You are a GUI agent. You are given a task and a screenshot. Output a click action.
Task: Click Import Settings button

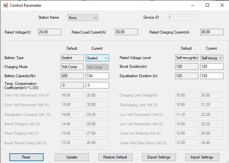pos(202,157)
